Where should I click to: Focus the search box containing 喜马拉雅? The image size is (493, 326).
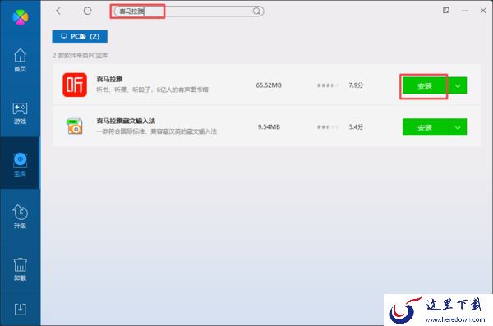click(189, 11)
